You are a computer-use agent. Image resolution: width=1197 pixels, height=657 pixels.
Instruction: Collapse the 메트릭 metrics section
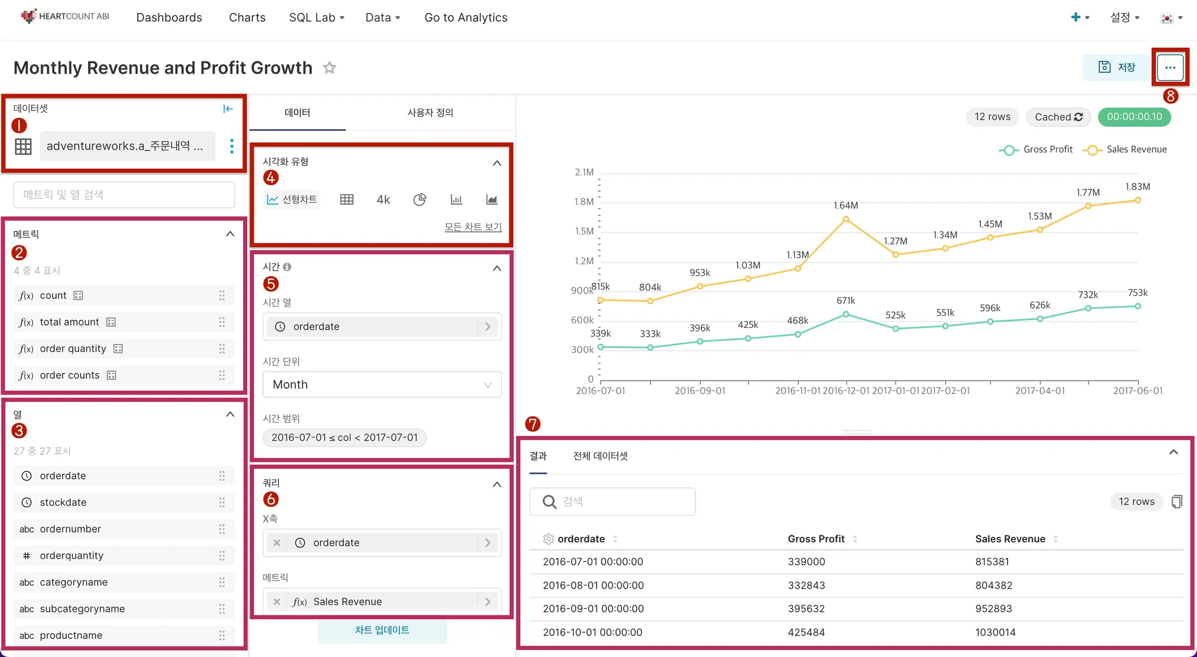click(230, 234)
